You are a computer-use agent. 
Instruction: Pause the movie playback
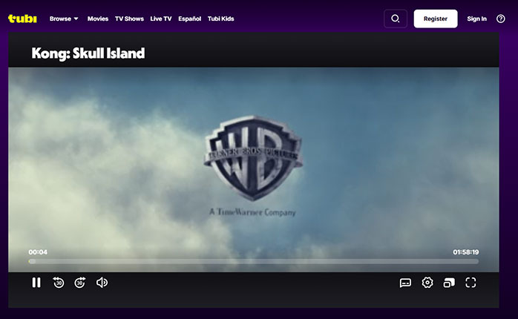pos(36,283)
